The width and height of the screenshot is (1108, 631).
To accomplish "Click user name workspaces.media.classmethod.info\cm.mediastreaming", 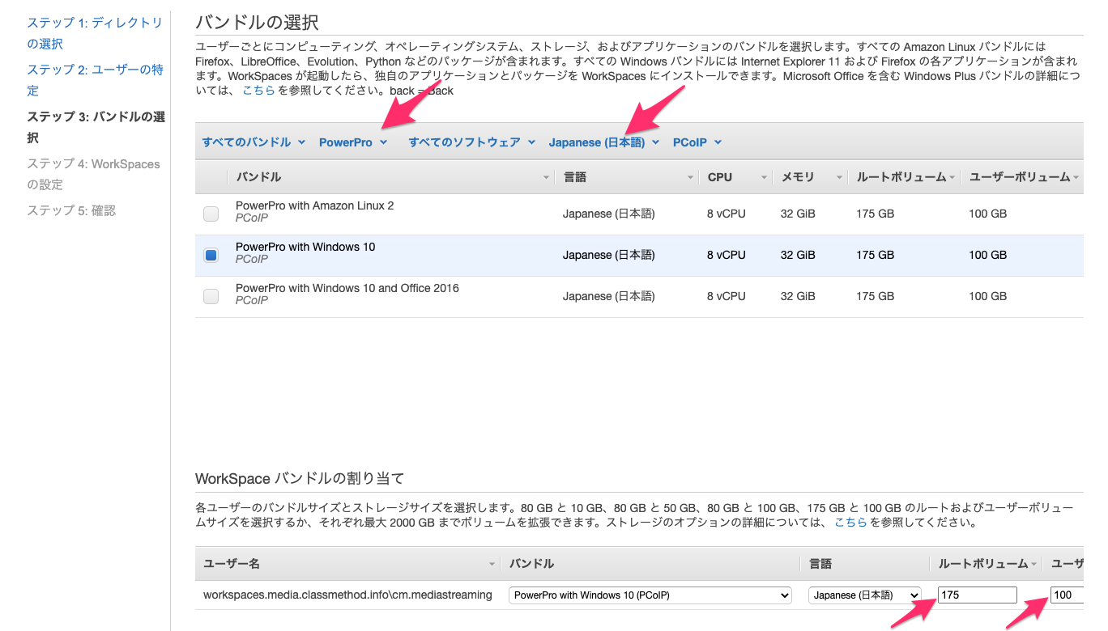I will coord(347,595).
